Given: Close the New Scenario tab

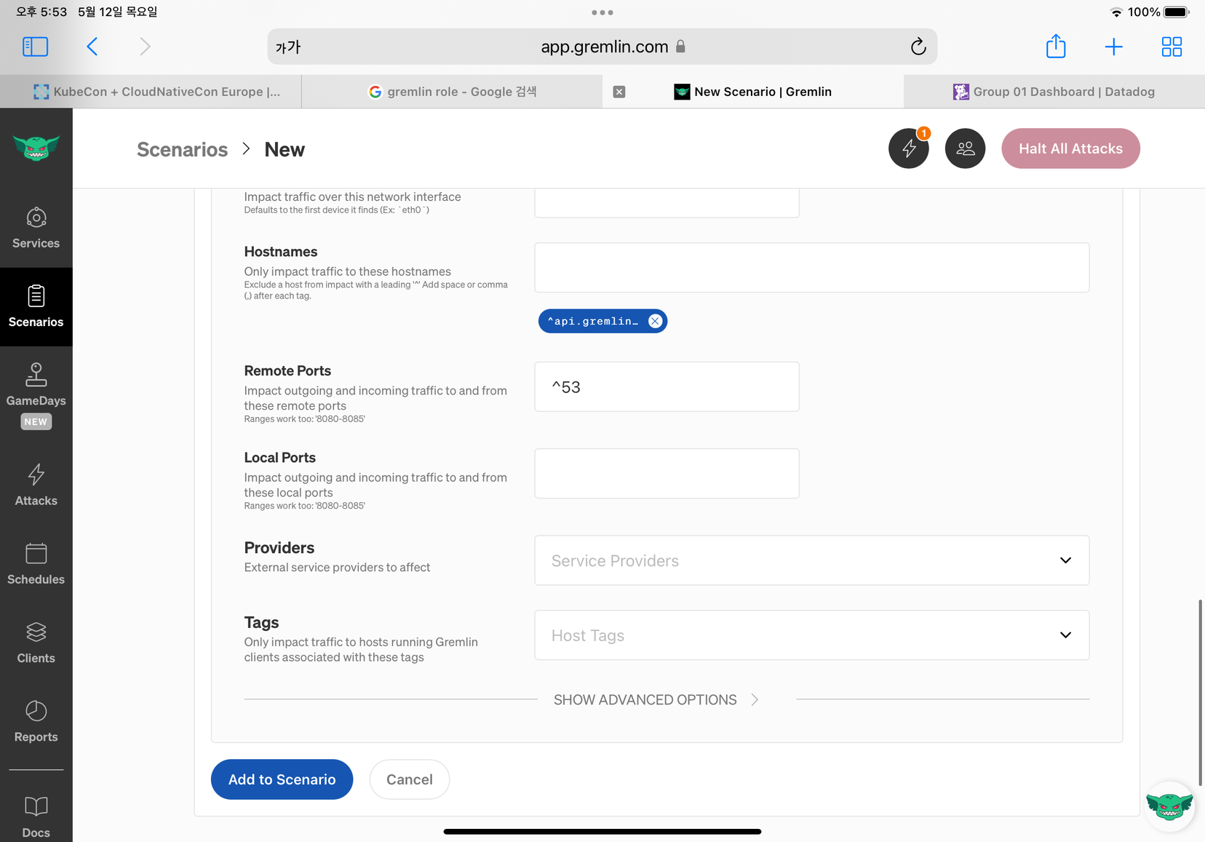Looking at the screenshot, I should click(x=619, y=92).
